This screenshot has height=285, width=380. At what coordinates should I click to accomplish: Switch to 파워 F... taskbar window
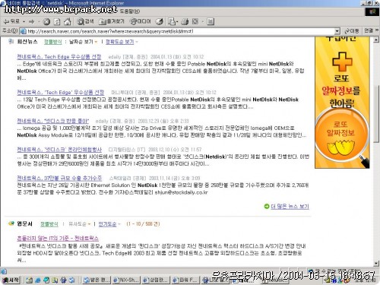click(x=185, y=280)
